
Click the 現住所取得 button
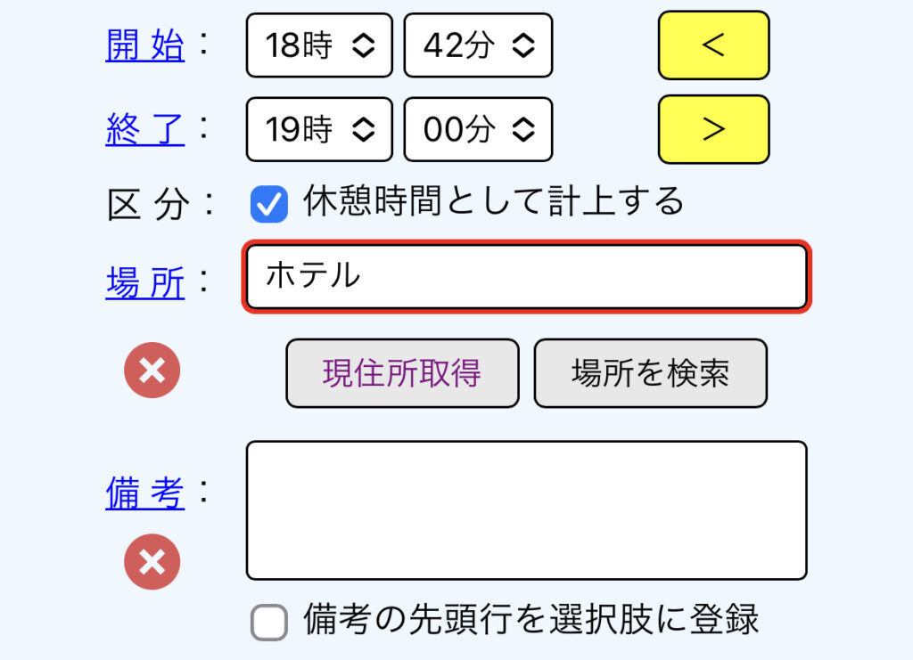pyautogui.click(x=402, y=373)
